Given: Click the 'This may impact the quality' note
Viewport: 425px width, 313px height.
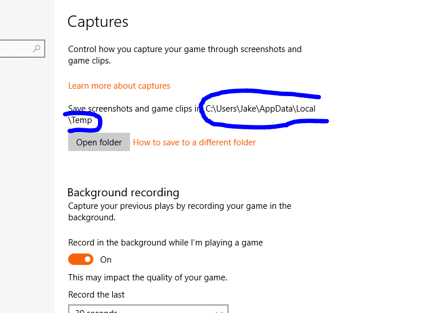Looking at the screenshot, I should (x=147, y=278).
